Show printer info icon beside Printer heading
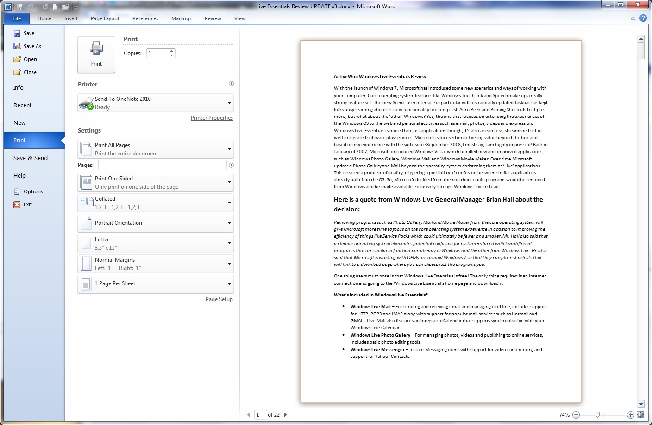652x425 pixels. (x=231, y=84)
